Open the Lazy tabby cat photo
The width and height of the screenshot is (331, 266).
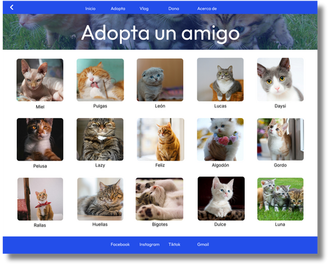(x=100, y=139)
